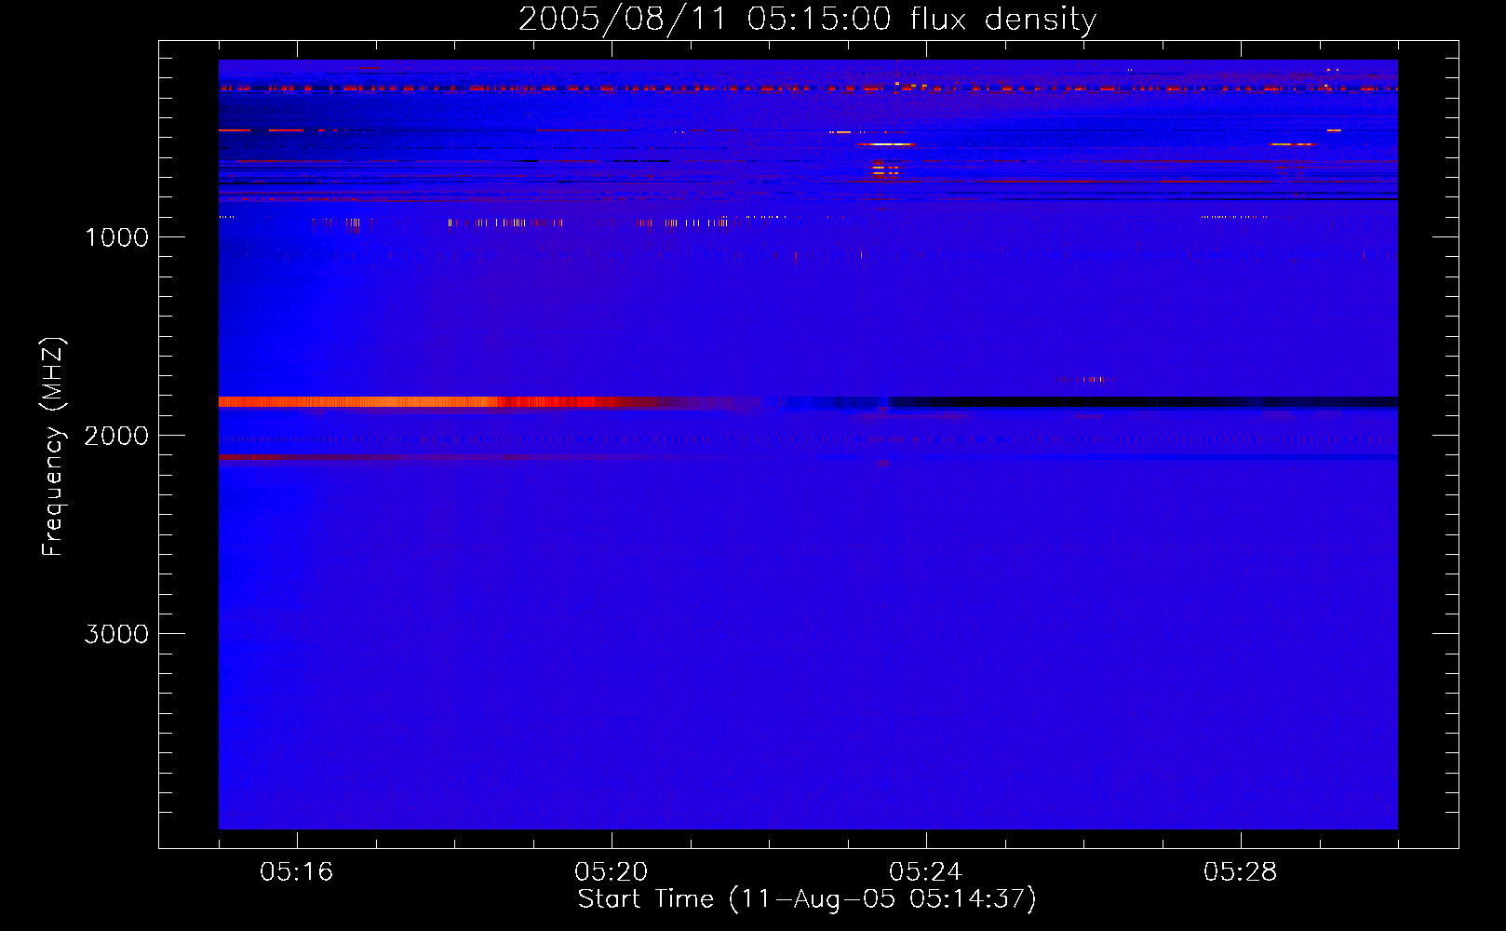Click the 'Frequency (MHZ)' axis label
Image resolution: width=1506 pixels, height=931 pixels.
[53, 446]
